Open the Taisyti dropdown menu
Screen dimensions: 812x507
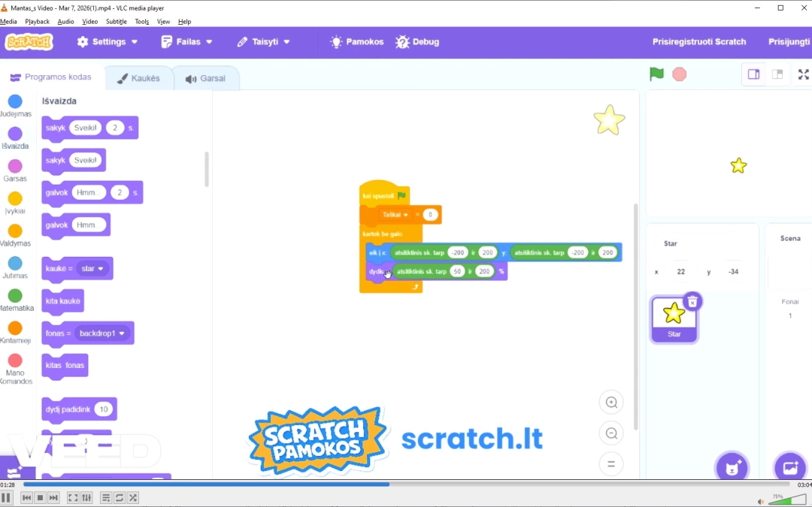pyautogui.click(x=264, y=42)
